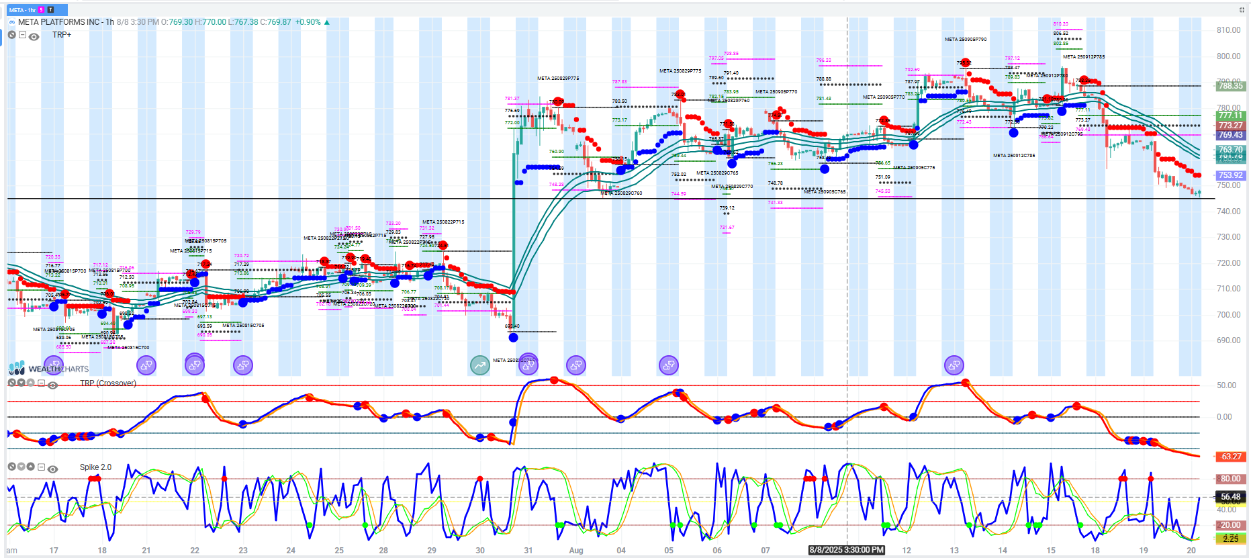
Task: Move the TRP (Crossover) panel down
Action: pos(21,383)
